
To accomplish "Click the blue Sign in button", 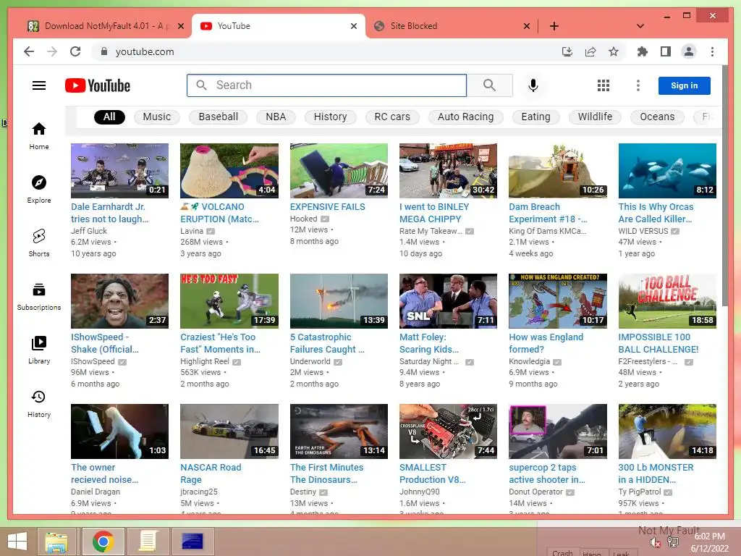I will coord(685,85).
